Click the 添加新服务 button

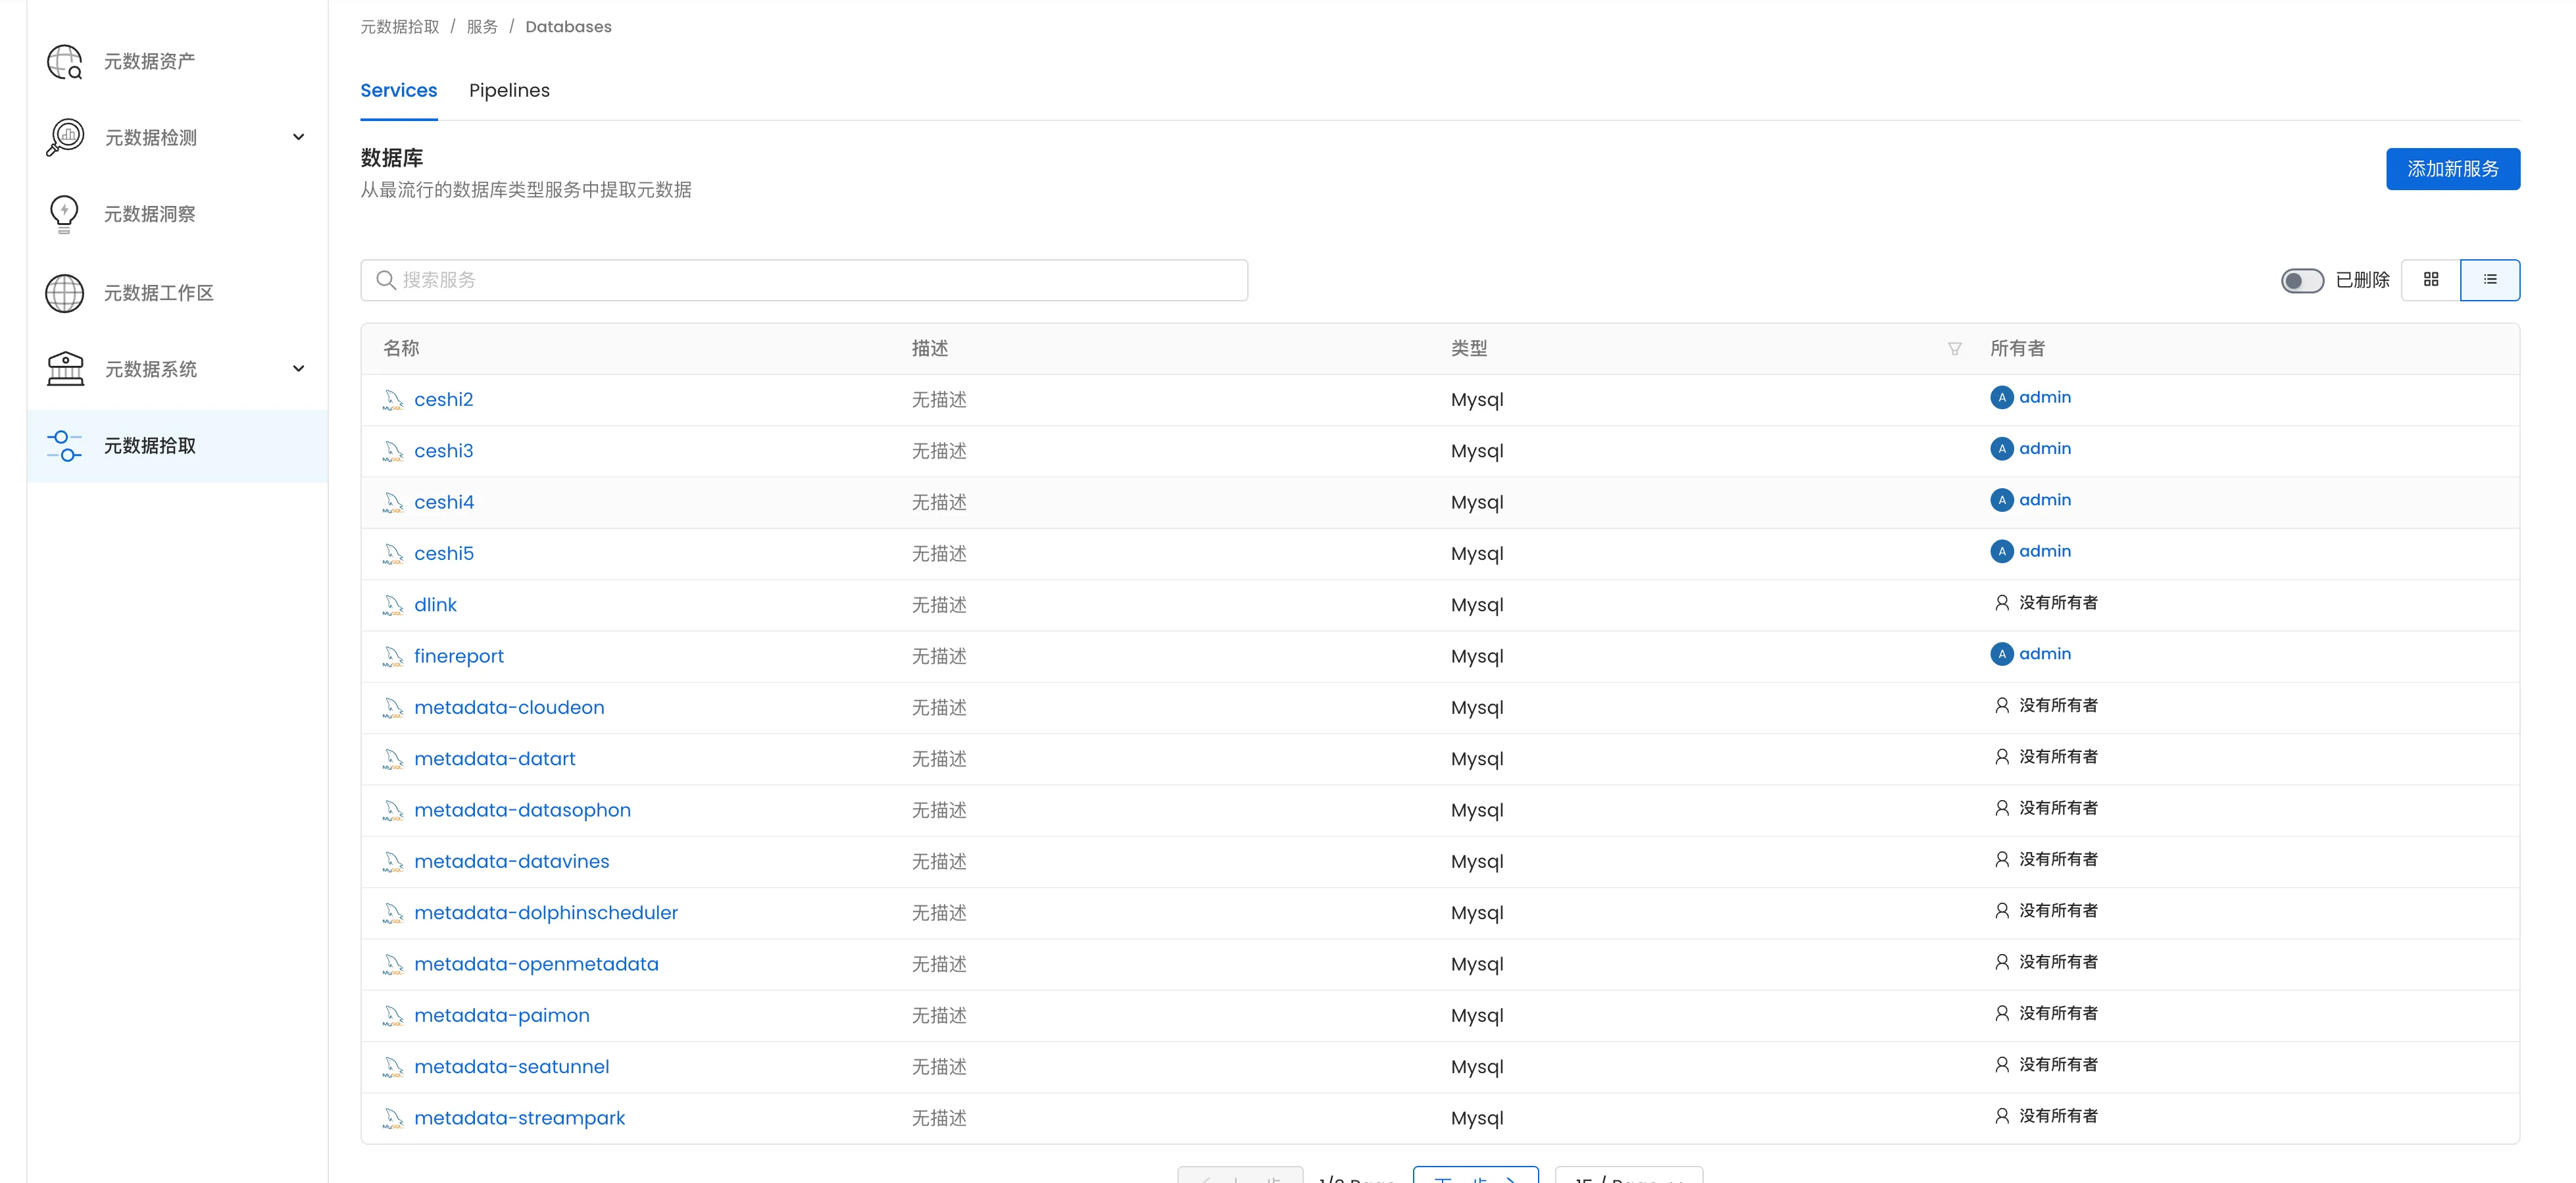click(x=2452, y=169)
